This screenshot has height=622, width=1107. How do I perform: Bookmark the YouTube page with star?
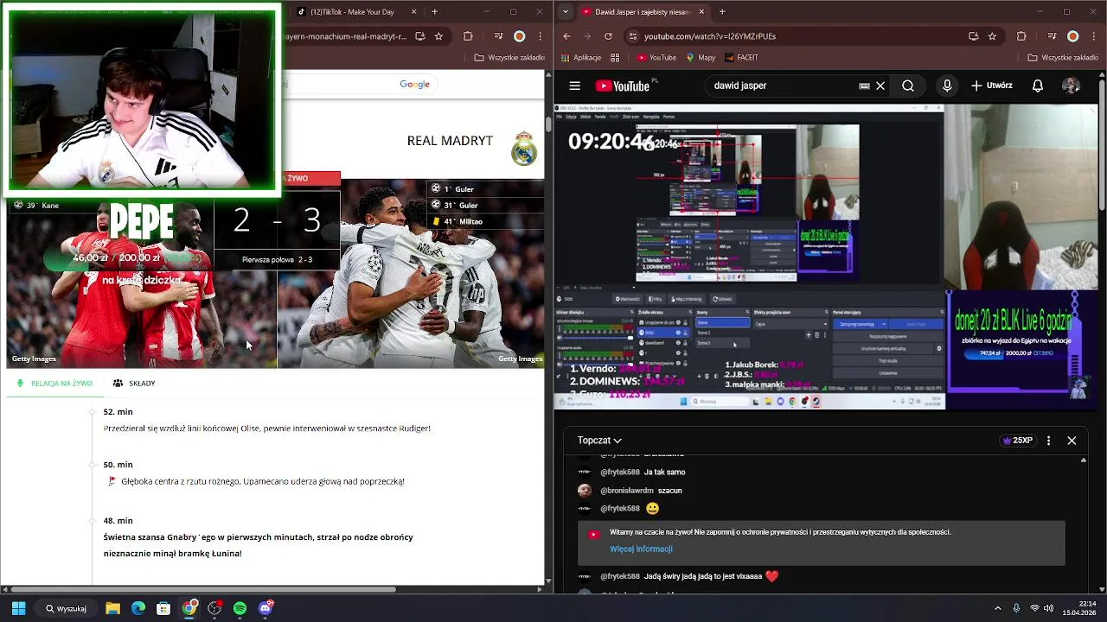point(992,36)
